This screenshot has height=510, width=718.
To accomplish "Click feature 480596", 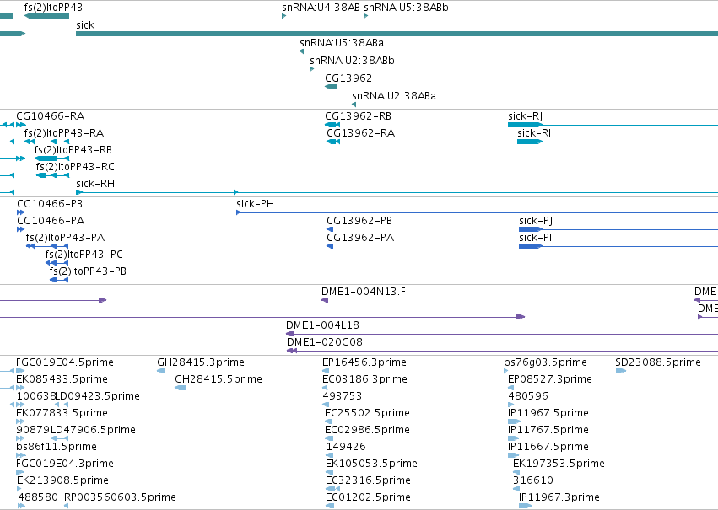I will pyautogui.click(x=528, y=396).
